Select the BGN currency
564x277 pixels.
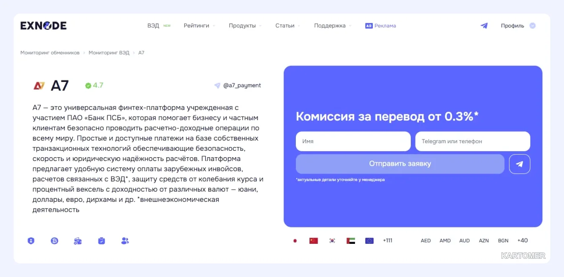[x=503, y=240]
